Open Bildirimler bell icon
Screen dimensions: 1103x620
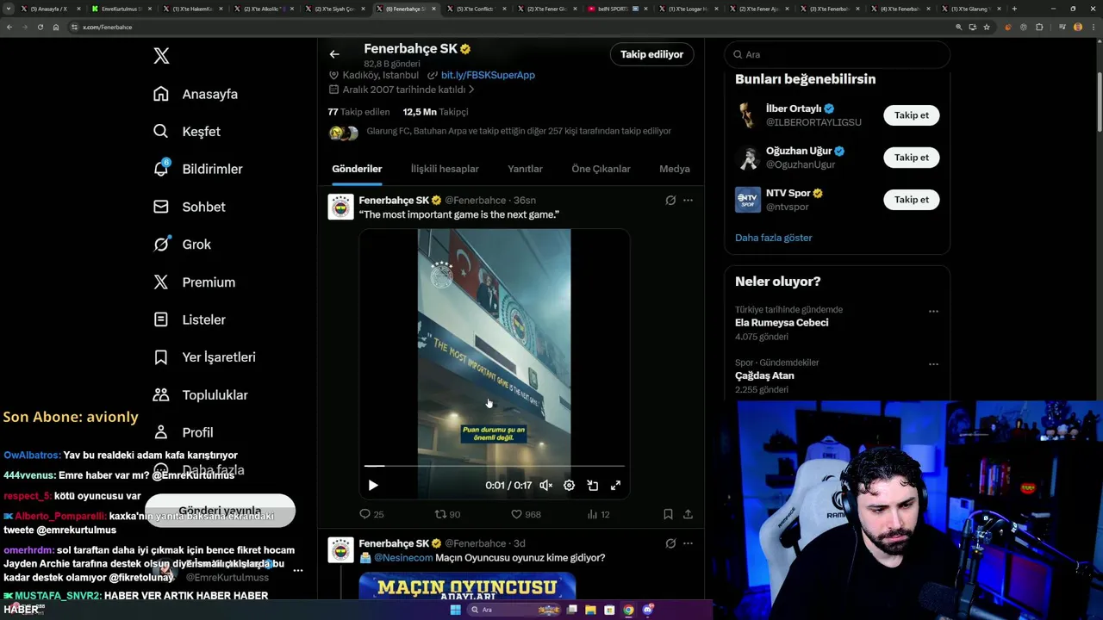coord(161,169)
